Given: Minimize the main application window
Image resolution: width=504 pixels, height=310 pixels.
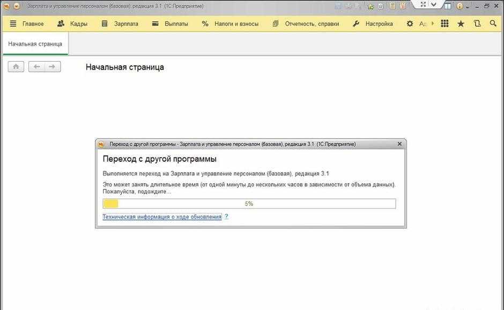Looking at the screenshot, I should coord(477,6).
